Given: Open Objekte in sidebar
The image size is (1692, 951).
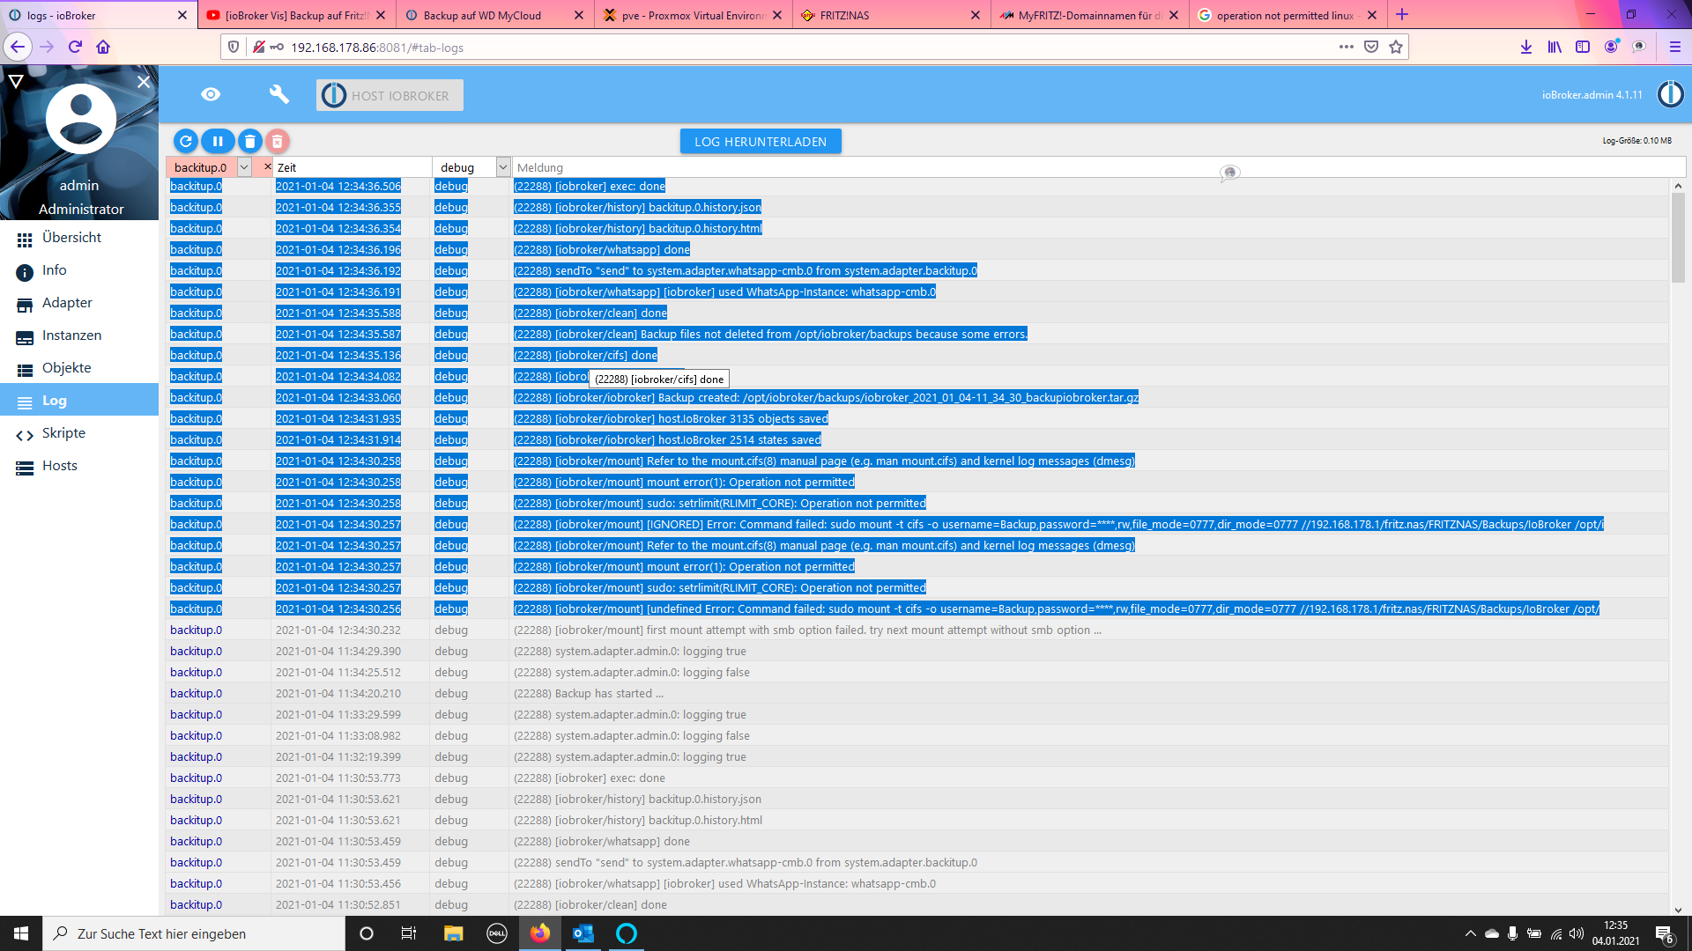Looking at the screenshot, I should (79, 368).
